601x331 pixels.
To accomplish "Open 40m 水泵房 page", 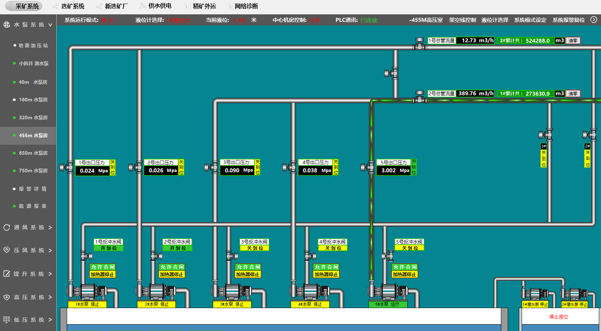I will pyautogui.click(x=30, y=82).
